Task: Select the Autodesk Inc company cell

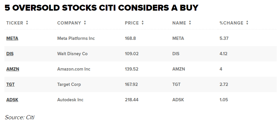Action: (x=70, y=100)
